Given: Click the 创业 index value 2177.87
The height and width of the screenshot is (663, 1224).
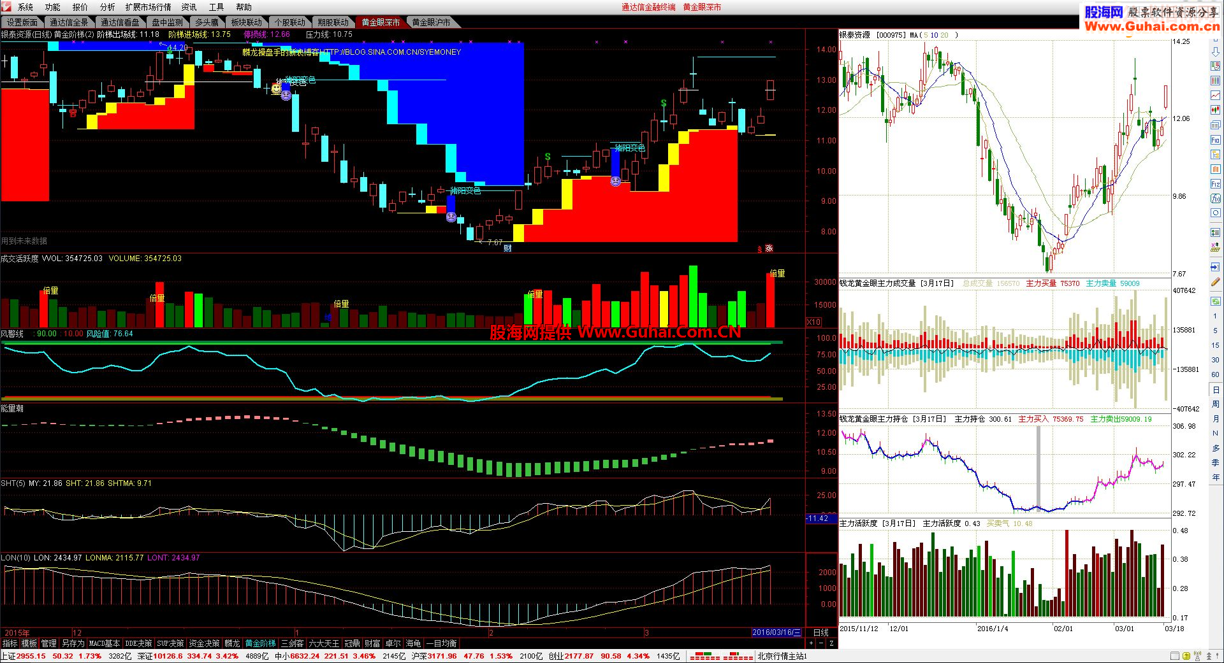Looking at the screenshot, I should coord(579,656).
